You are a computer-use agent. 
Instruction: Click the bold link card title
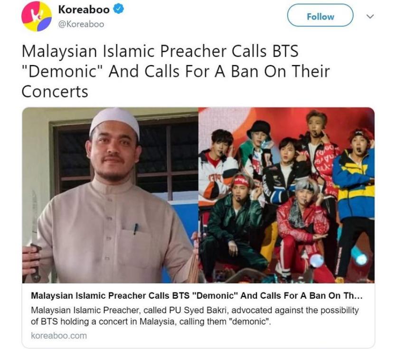point(197,295)
